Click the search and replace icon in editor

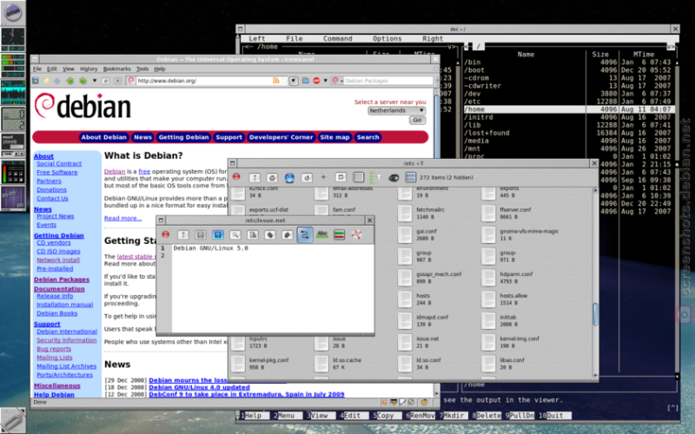[x=253, y=234]
